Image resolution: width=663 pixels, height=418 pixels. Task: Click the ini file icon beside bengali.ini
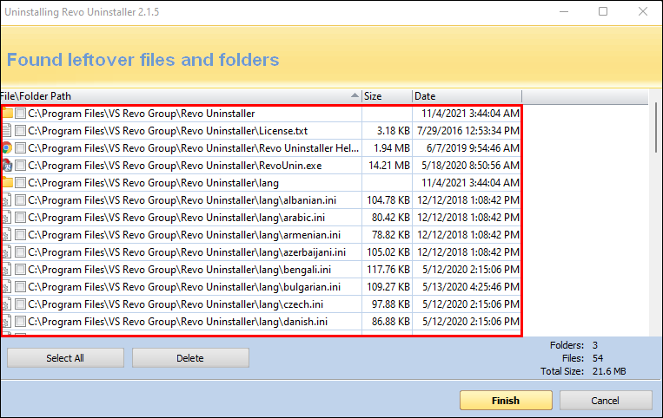coord(7,269)
